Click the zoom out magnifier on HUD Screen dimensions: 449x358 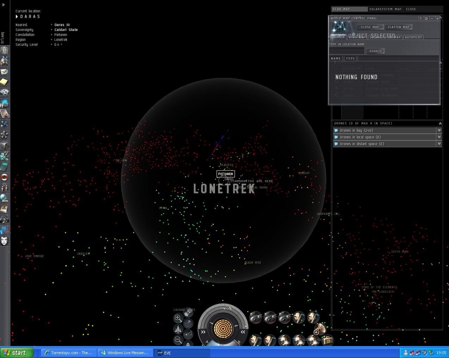tap(178, 340)
